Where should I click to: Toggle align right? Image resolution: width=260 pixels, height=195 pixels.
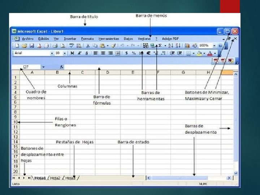point(110,53)
